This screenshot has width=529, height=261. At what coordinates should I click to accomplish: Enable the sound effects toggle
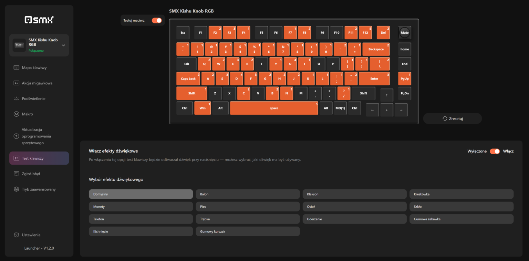tap(495, 151)
